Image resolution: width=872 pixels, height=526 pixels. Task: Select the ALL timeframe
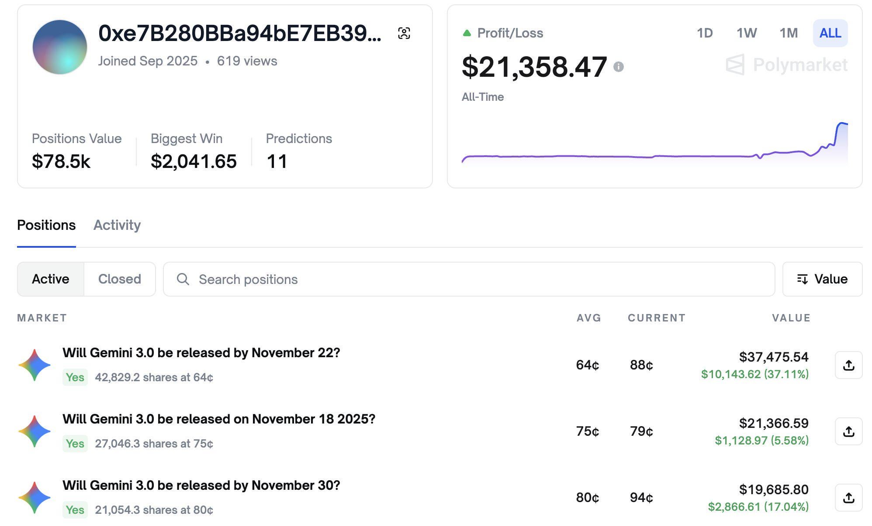click(830, 33)
